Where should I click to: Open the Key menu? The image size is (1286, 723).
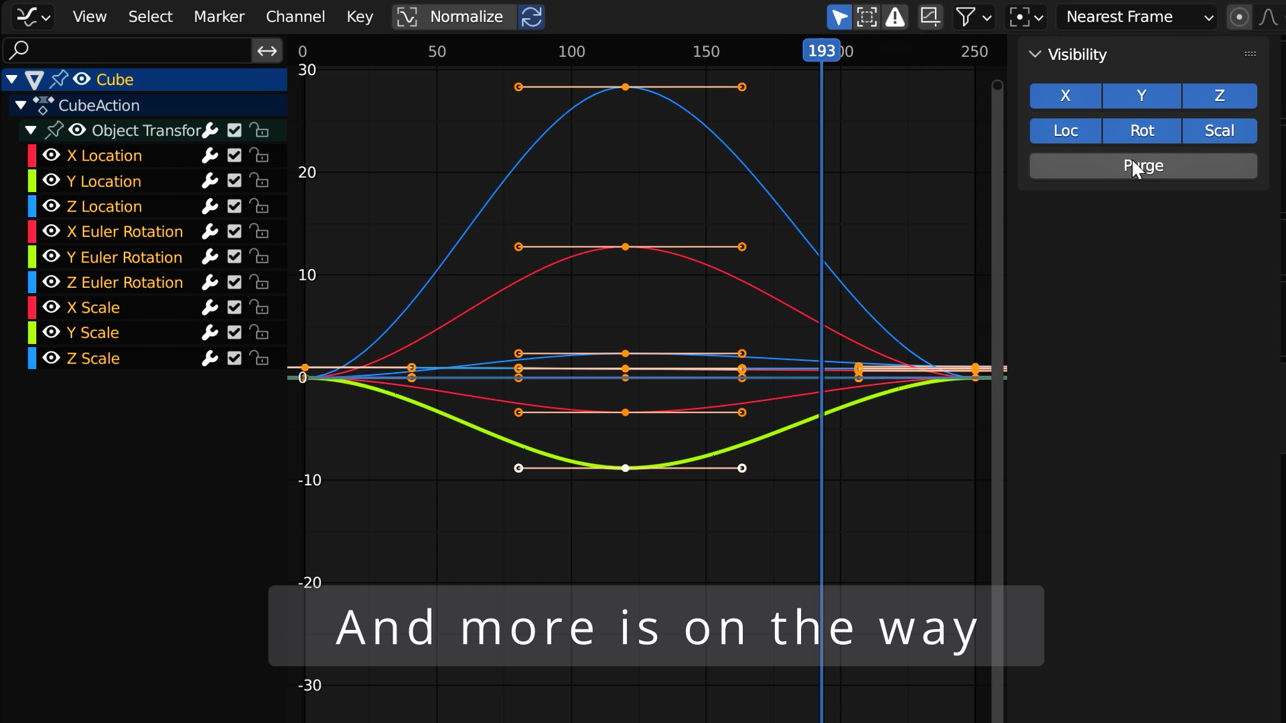[359, 17]
